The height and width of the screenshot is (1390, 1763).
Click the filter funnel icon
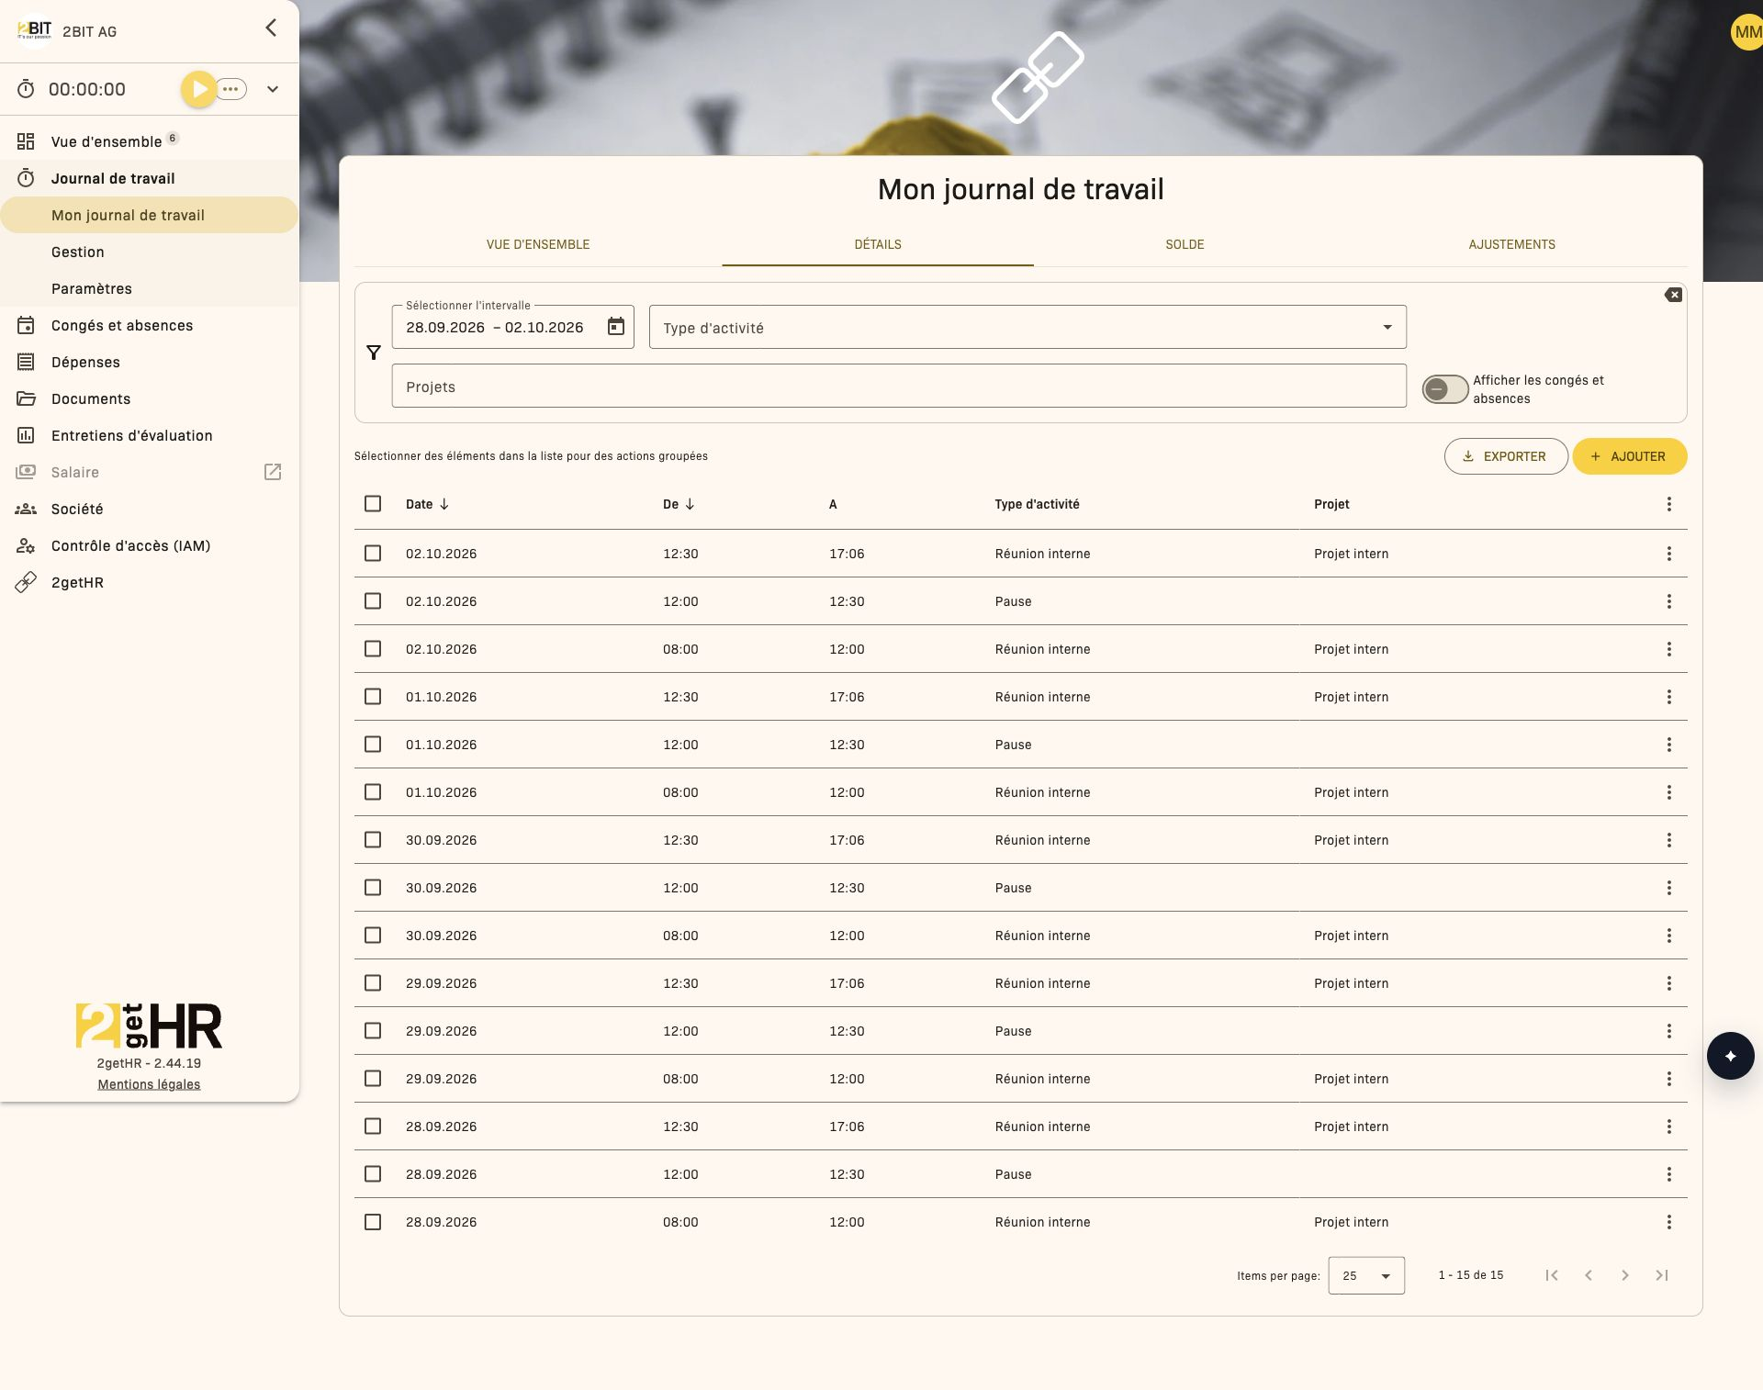coord(374,353)
